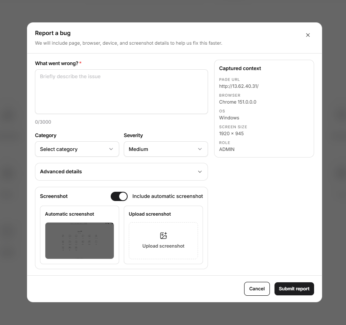The height and width of the screenshot is (325, 346).
Task: Click the upload image icon
Action: (163, 235)
